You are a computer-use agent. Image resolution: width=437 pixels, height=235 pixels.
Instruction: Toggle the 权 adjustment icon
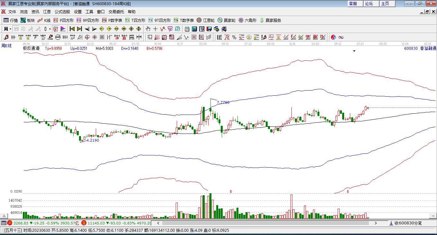click(56, 29)
